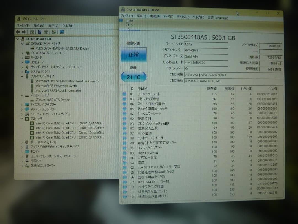Click the status dot for リードエラーレート row
298x224 pixels.
[124, 94]
